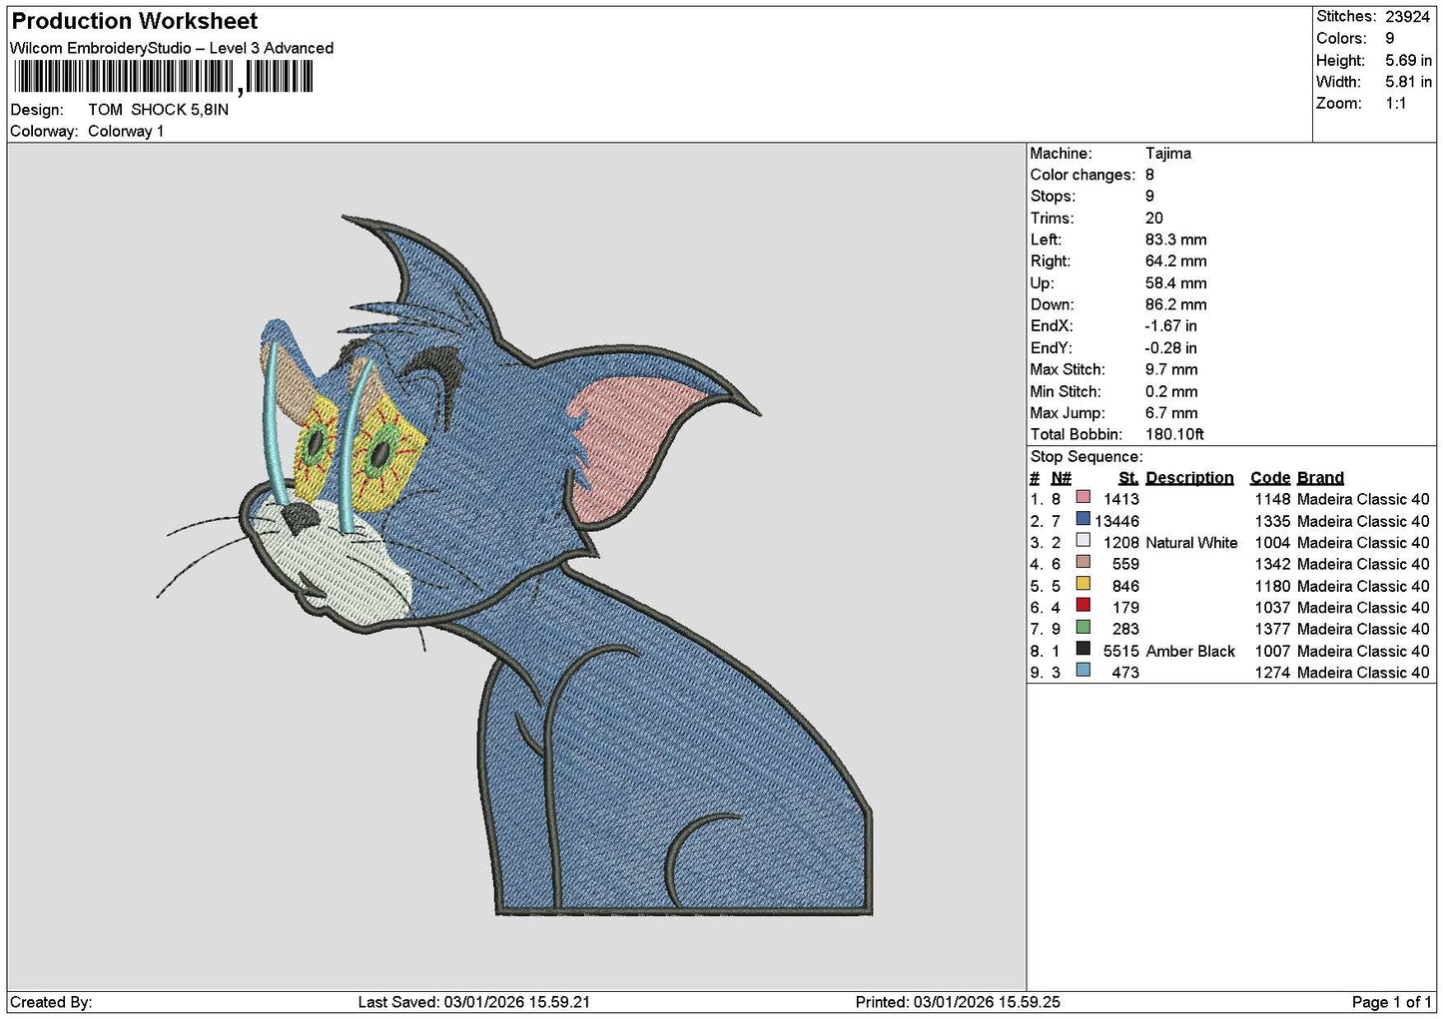Select the 'Natural White' description text

click(1191, 543)
